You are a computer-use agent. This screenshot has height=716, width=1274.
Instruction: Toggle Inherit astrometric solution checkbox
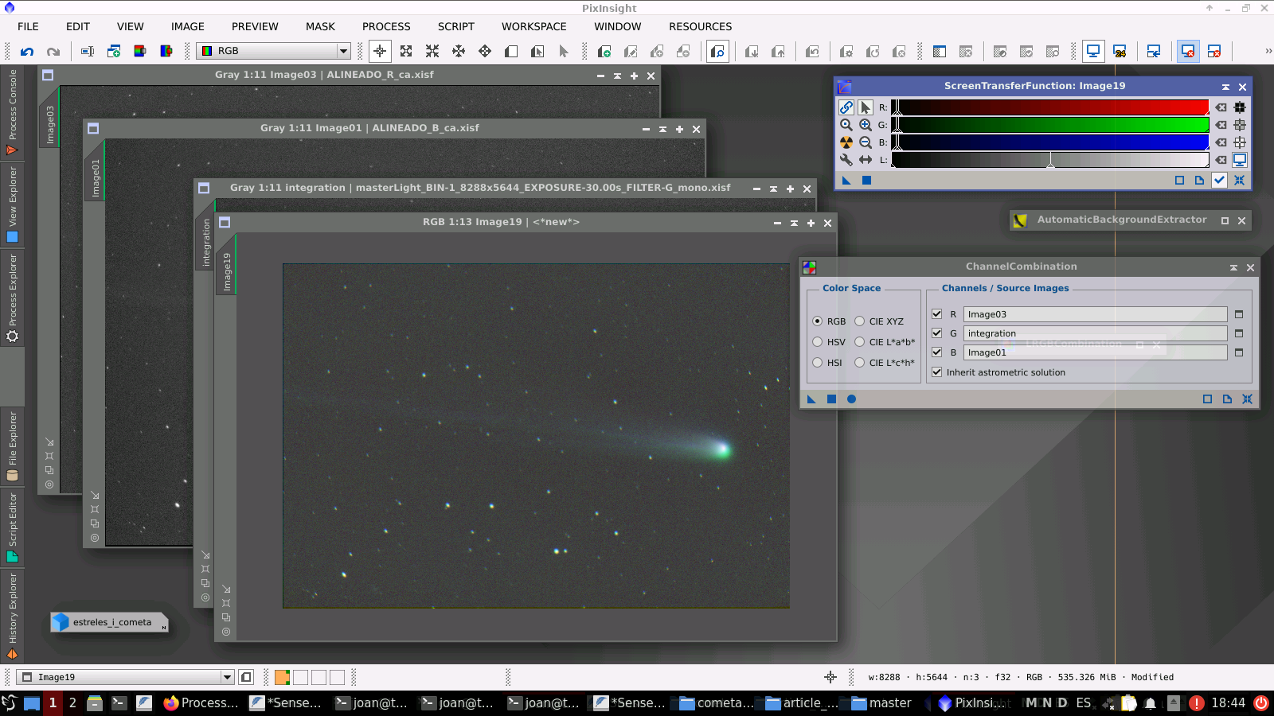click(x=936, y=372)
